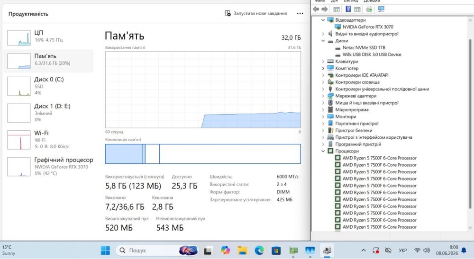Select Мікропрограма: tree row text
The height and width of the screenshot is (259, 474).
(x=352, y=109)
